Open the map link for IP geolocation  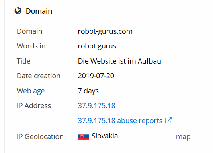(x=183, y=137)
